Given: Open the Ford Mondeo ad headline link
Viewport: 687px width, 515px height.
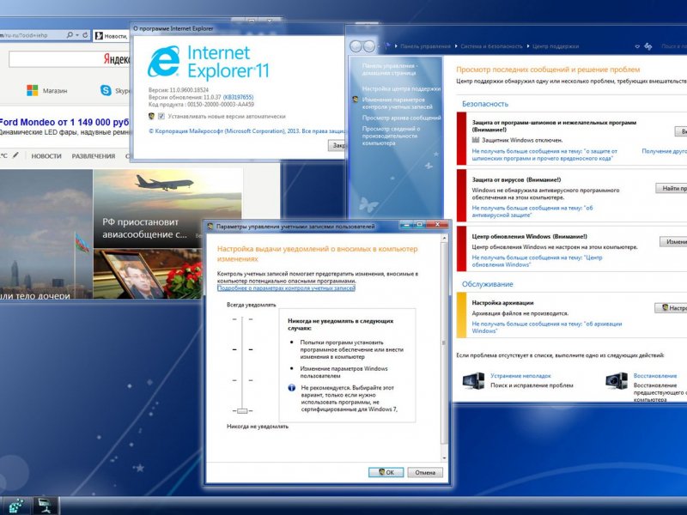Looking at the screenshot, I should [x=64, y=122].
